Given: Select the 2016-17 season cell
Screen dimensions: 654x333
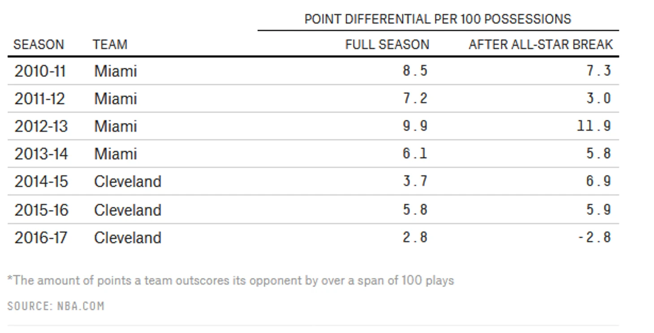Looking at the screenshot, I should pyautogui.click(x=41, y=237).
